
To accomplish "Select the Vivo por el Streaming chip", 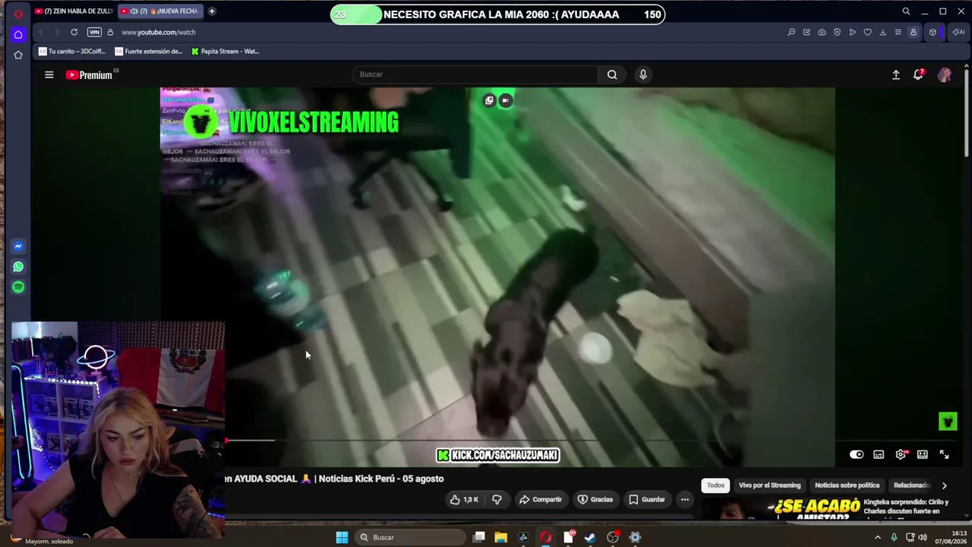I will [x=769, y=485].
